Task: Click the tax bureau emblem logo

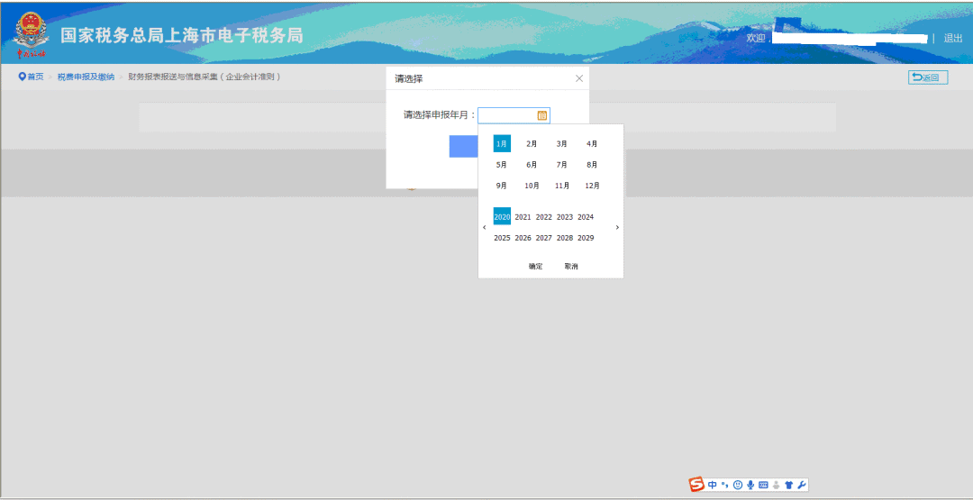Action: click(x=32, y=34)
